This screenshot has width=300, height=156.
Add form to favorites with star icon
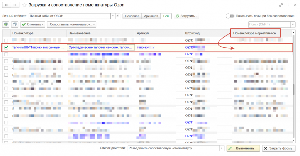click(24, 5)
